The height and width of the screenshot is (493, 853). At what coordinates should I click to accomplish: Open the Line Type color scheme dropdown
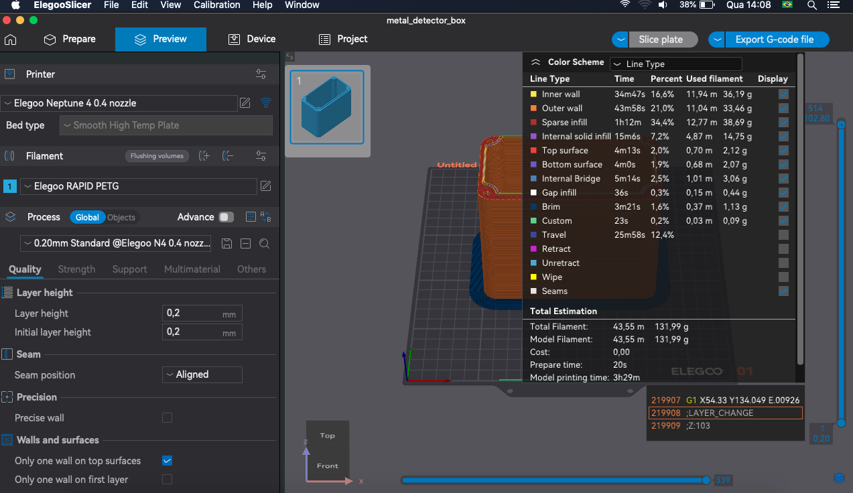[675, 64]
